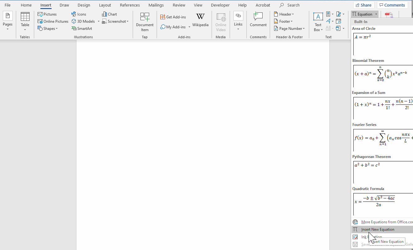Click the SmartArt icon
The width and height of the screenshot is (413, 250).
(82, 28)
